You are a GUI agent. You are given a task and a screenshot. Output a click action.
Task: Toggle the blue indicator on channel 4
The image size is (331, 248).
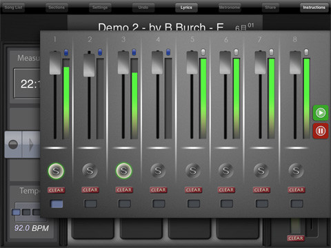168,52
